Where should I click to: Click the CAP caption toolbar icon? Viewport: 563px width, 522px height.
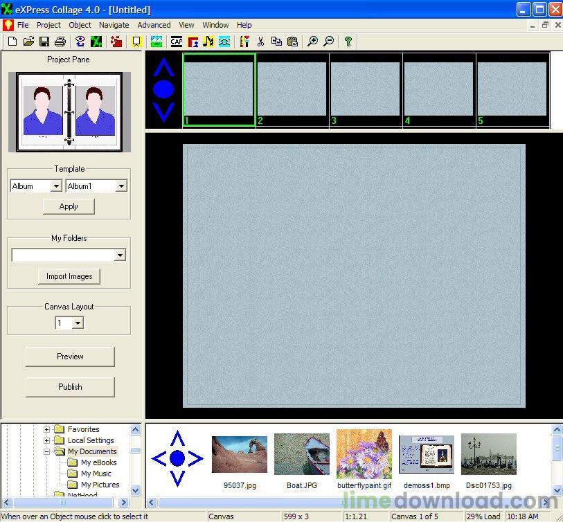pos(177,42)
